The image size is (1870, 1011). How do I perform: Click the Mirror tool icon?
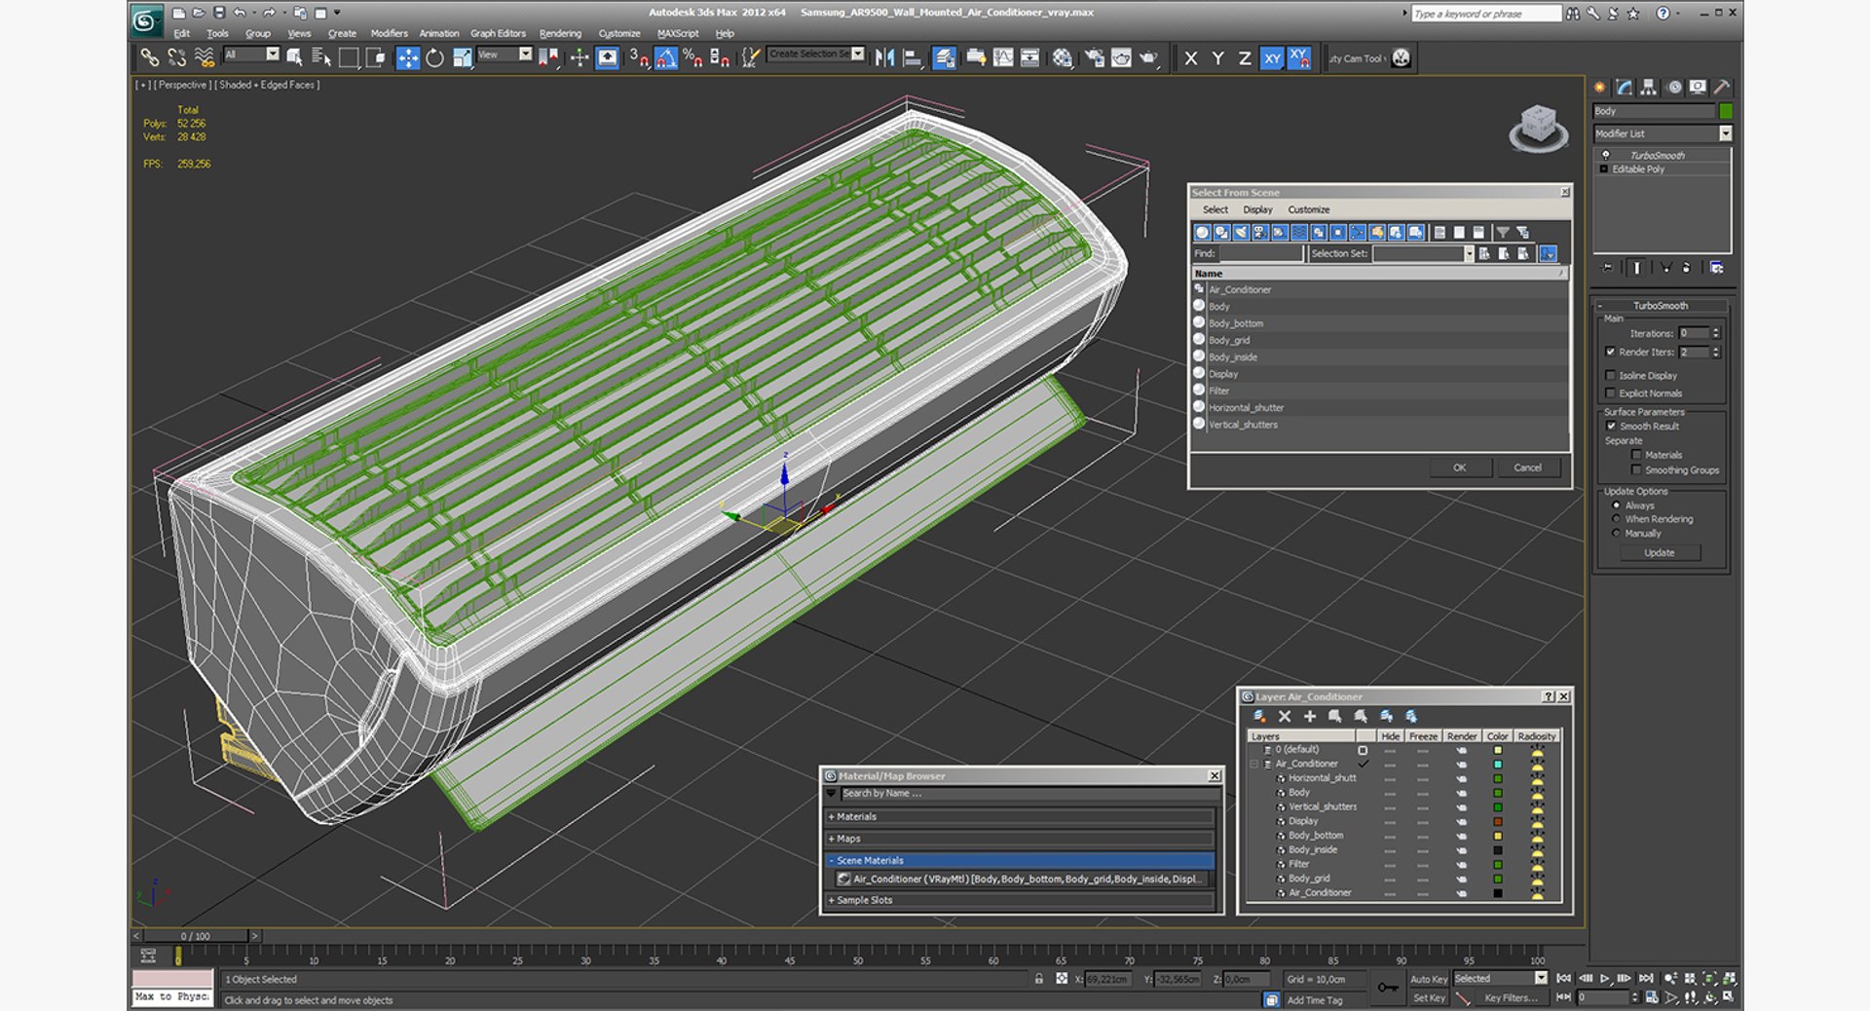(x=884, y=58)
